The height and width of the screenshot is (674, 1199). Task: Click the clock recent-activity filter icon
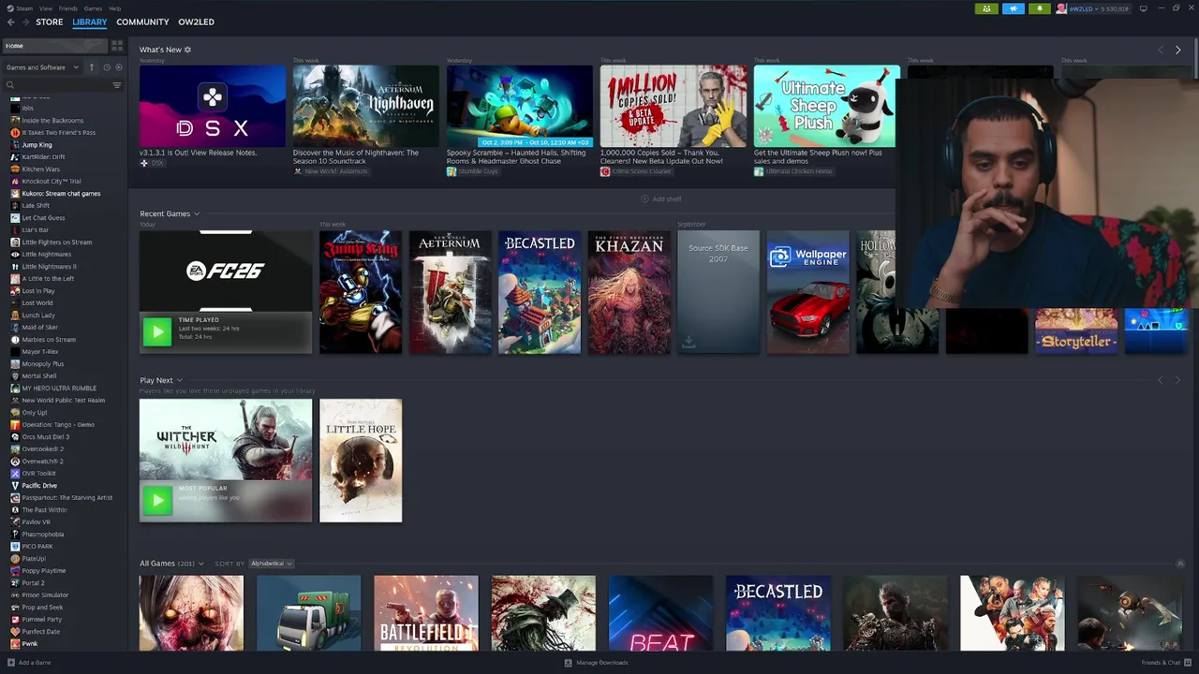pos(107,67)
